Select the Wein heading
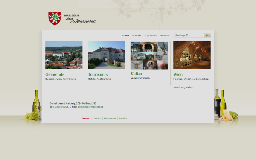Viewport: 256px width, 160px height. point(178,74)
